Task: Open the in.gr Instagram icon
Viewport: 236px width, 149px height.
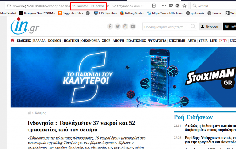Action: pos(125,26)
